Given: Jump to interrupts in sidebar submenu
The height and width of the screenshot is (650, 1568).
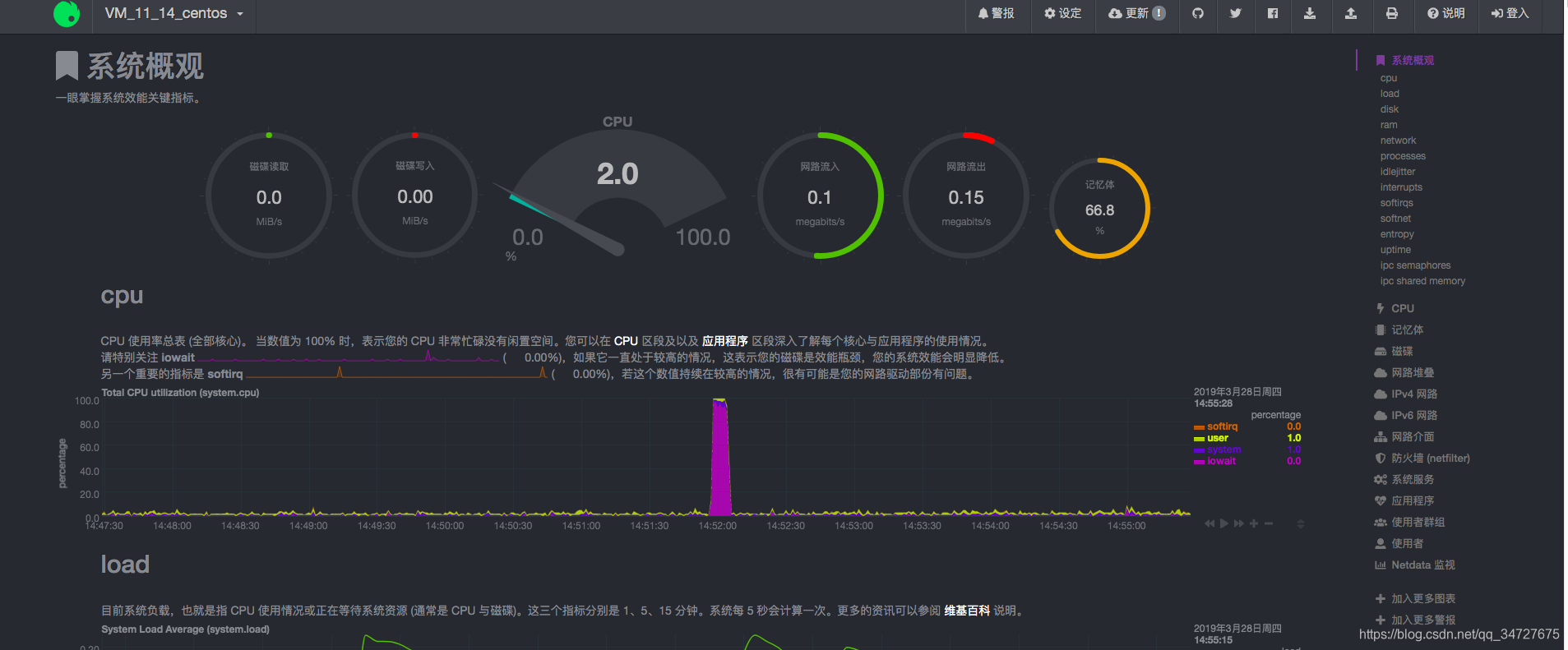Looking at the screenshot, I should pyautogui.click(x=1401, y=187).
